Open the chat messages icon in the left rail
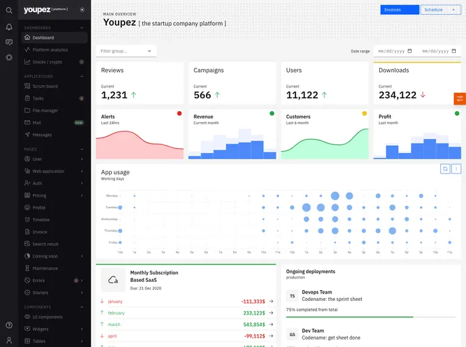This screenshot has width=466, height=347. click(x=9, y=42)
